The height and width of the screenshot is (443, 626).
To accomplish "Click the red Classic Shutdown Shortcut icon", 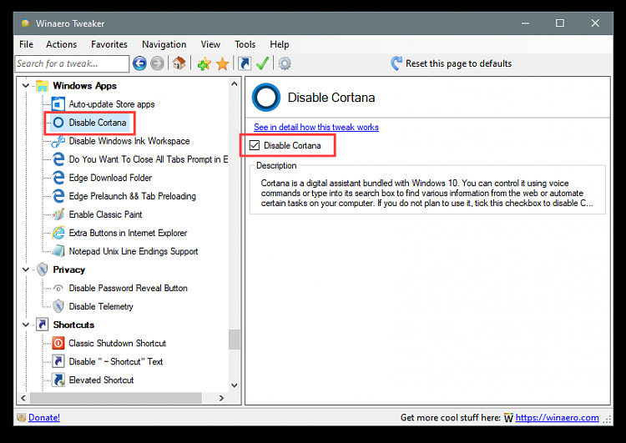I will coord(58,343).
